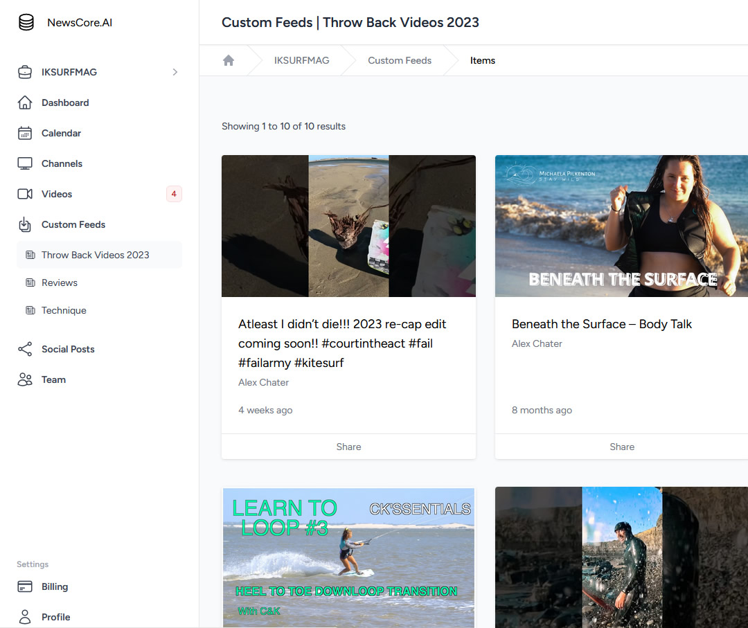Go to Custom Feeds breadcrumb link

(x=400, y=60)
